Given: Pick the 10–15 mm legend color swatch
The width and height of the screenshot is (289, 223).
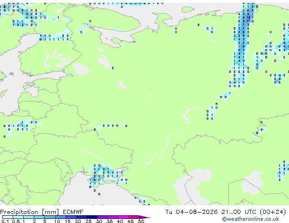Looking at the screenshot, I should 60,217.
